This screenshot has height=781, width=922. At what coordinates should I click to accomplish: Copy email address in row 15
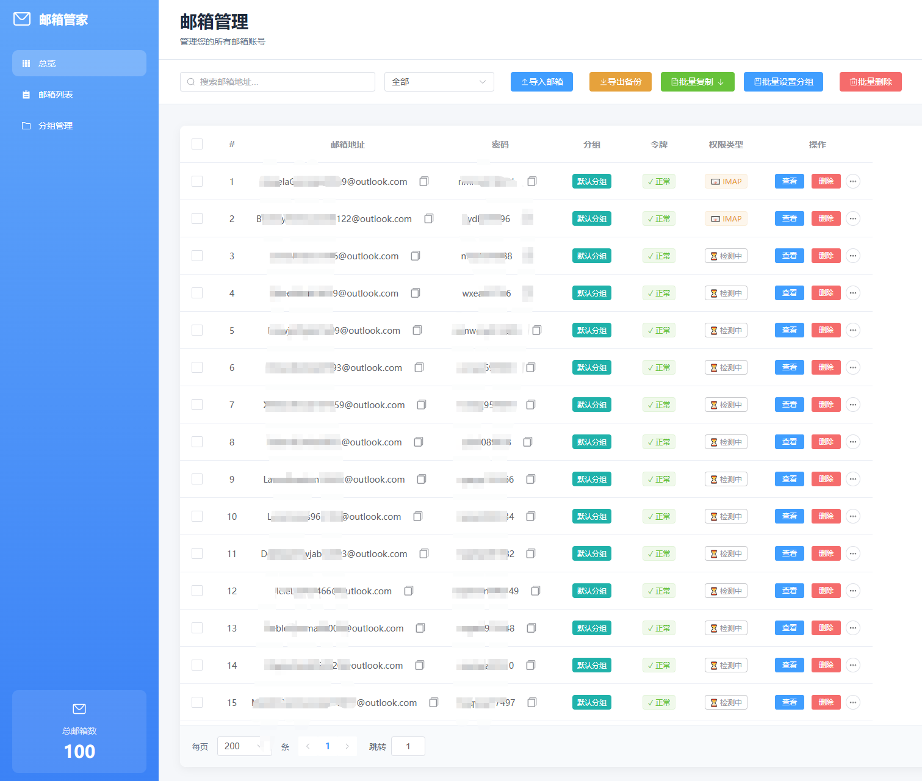coord(434,702)
